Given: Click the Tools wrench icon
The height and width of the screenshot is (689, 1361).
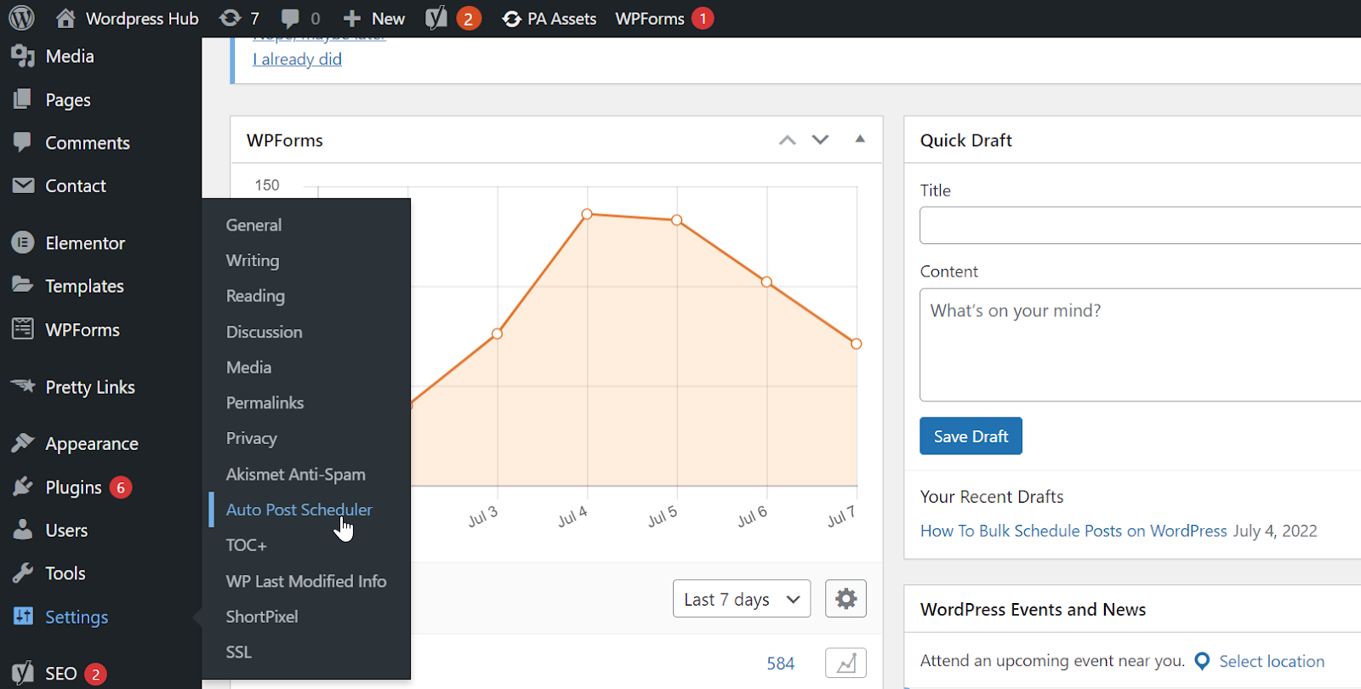Looking at the screenshot, I should click(23, 572).
